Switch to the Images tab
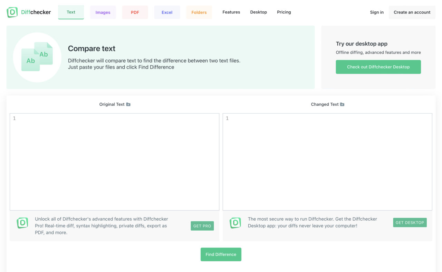This screenshot has height=272, width=442. [x=103, y=12]
